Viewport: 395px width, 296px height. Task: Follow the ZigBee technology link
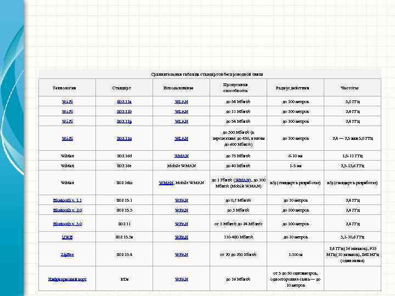click(67, 255)
